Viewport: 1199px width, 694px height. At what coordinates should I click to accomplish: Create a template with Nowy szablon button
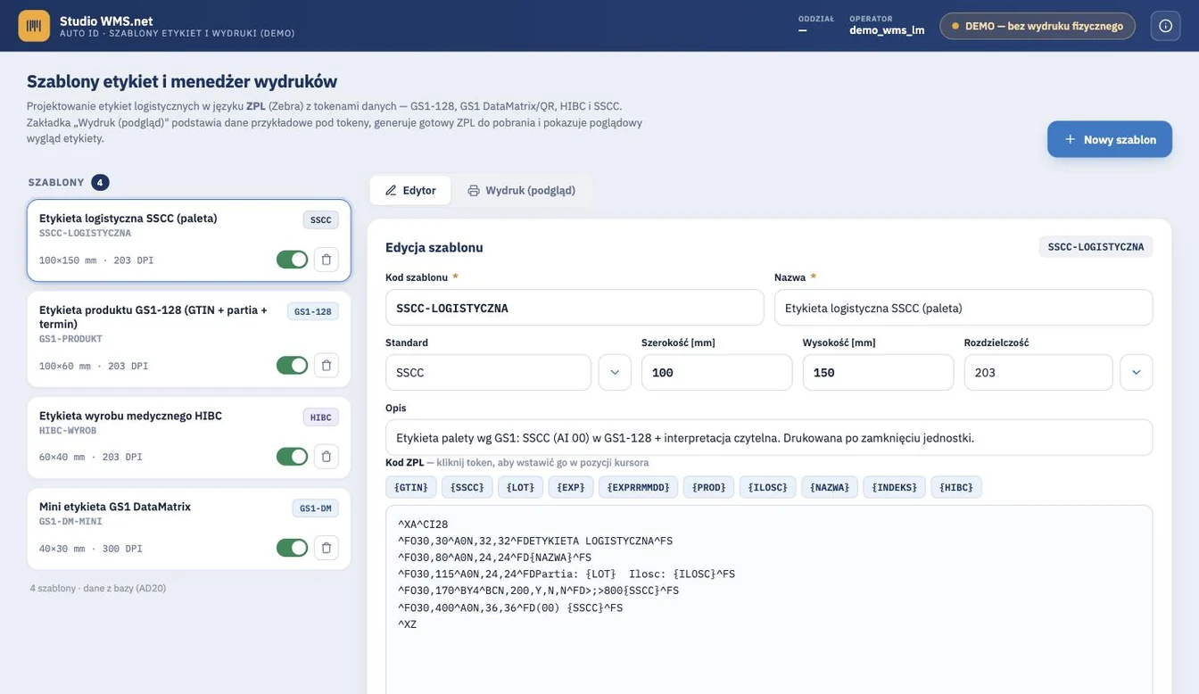pos(1110,139)
